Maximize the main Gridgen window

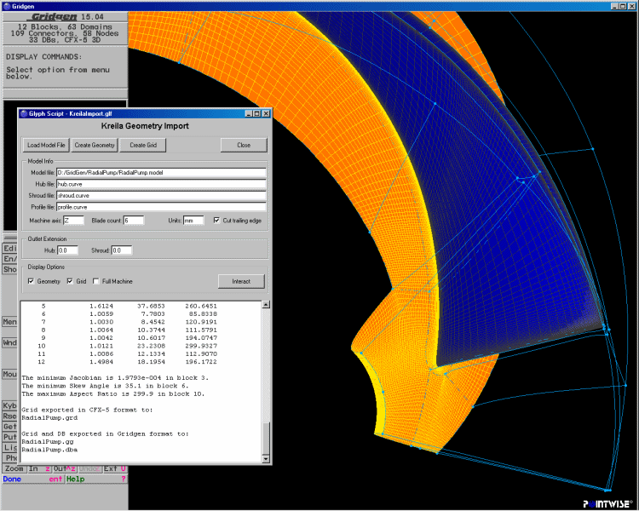point(623,6)
